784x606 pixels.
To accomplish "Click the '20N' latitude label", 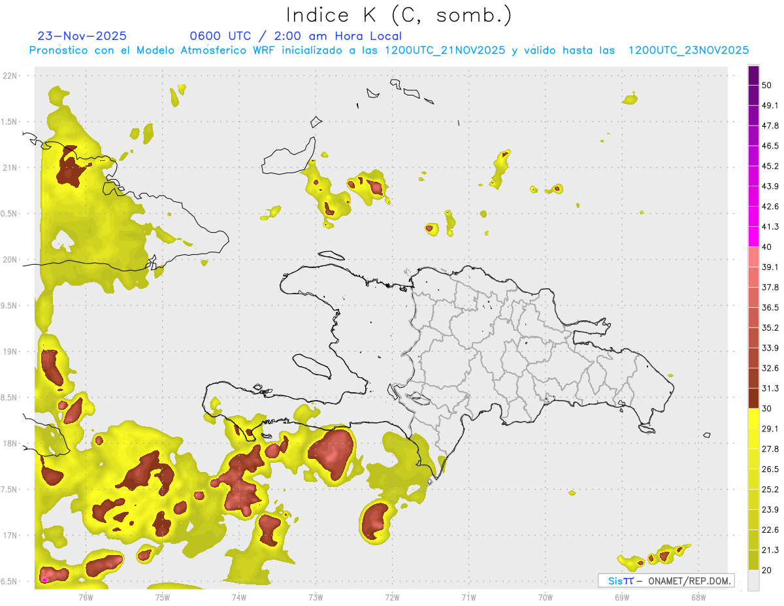I will point(10,260).
